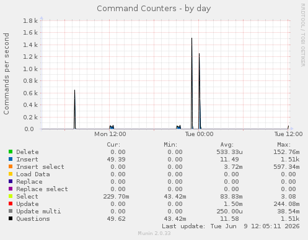308x240 pixels.
Task: Click Update max value 244.08m
Action: [286, 204]
